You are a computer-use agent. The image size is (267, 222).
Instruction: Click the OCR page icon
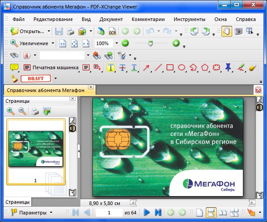click(x=113, y=31)
